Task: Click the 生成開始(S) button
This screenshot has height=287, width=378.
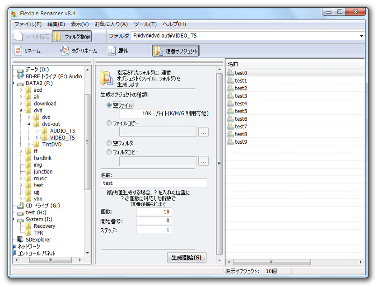Action: [187, 257]
